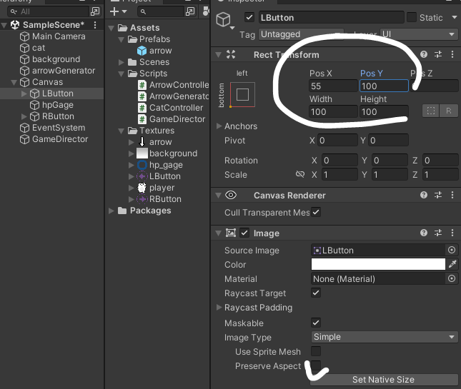The width and height of the screenshot is (461, 389).
Task: Click the color eyedropper icon
Action: pos(452,264)
